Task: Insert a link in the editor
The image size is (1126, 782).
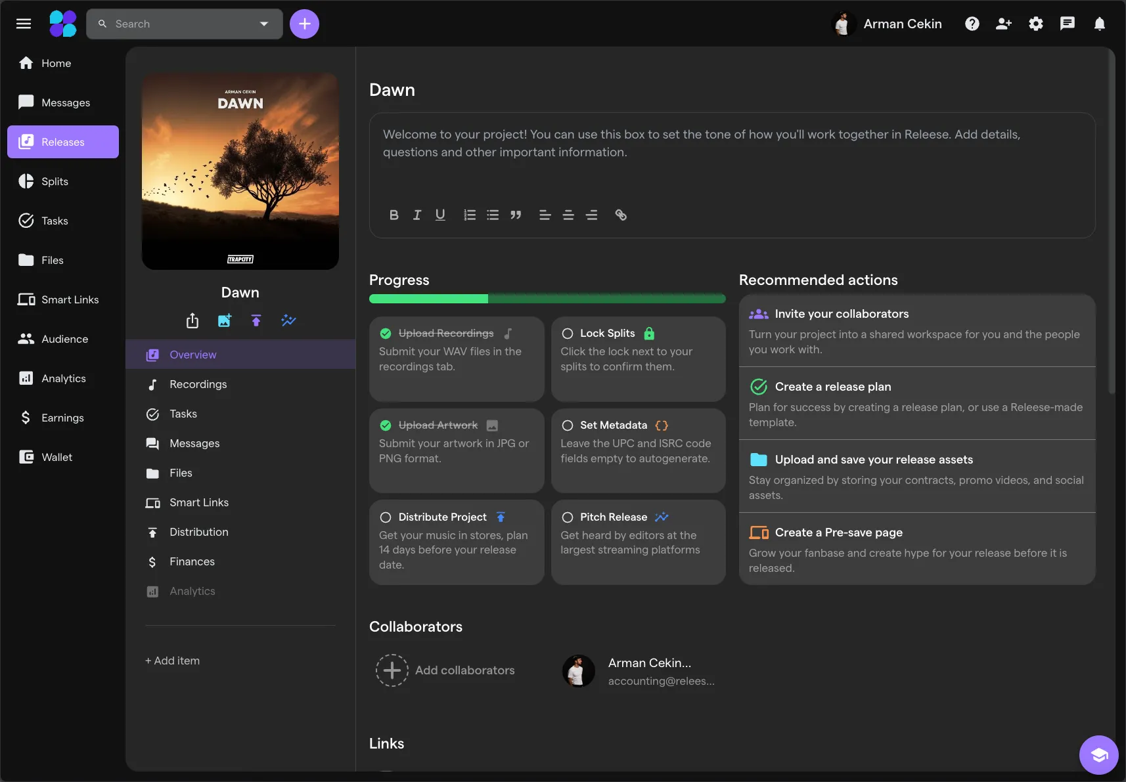Action: [621, 215]
